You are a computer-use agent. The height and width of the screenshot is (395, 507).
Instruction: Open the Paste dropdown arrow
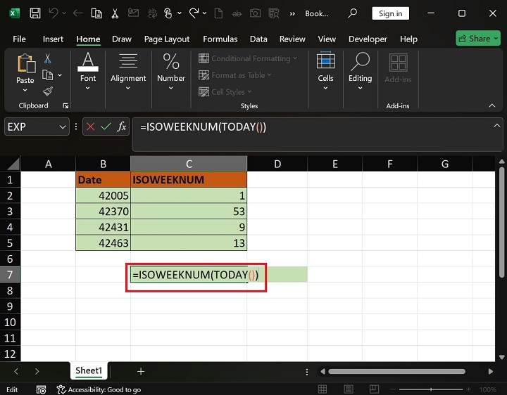(x=25, y=91)
